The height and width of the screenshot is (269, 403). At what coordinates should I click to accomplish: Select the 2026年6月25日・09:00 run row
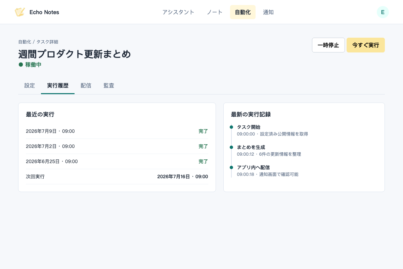coord(117,161)
